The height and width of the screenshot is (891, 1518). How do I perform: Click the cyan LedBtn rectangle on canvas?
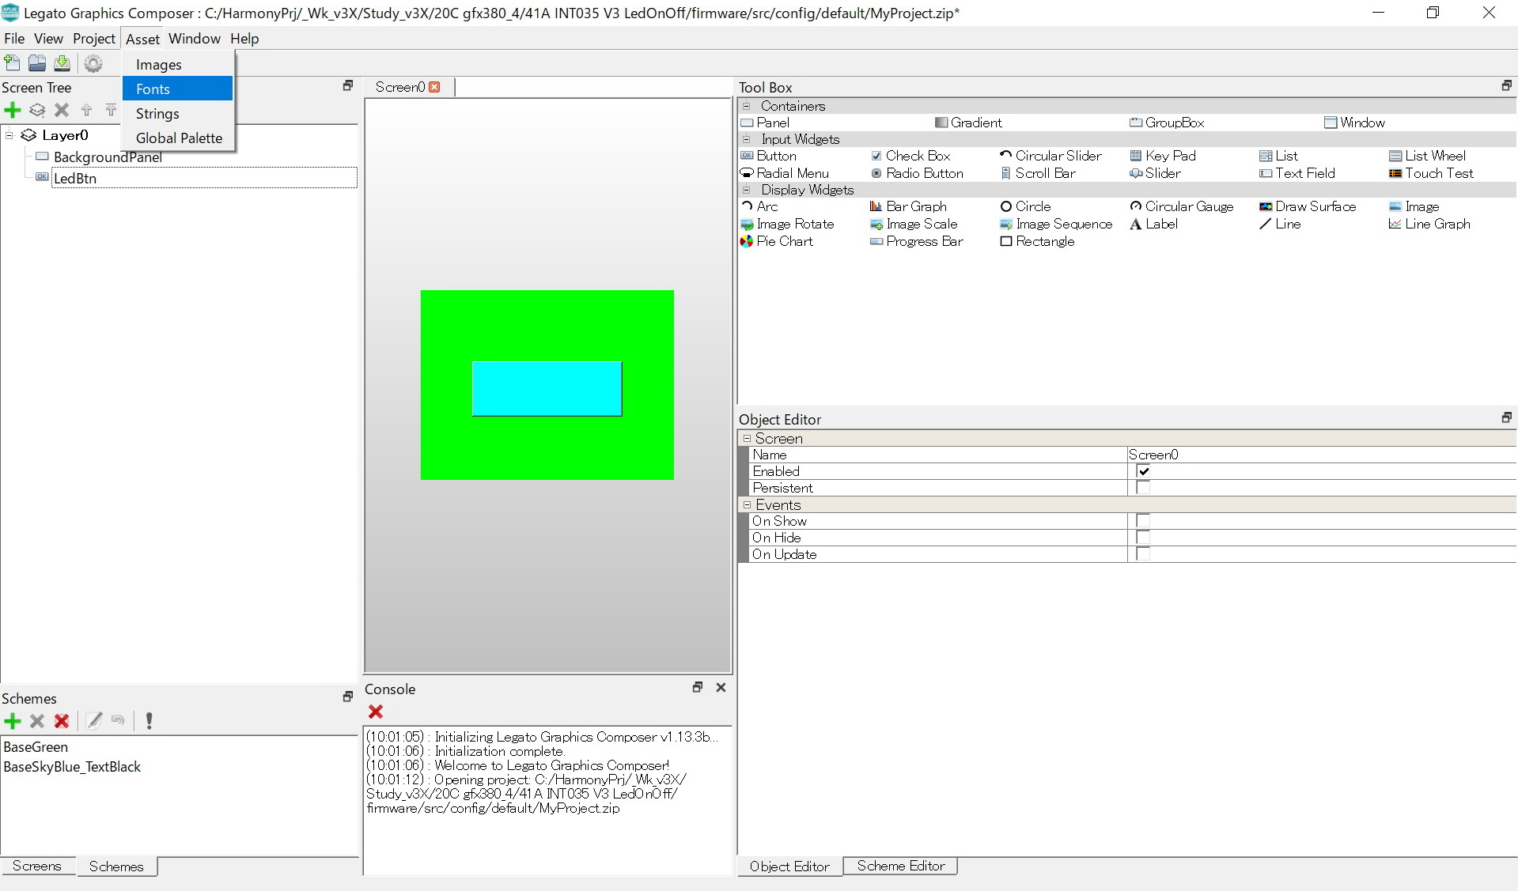(547, 388)
